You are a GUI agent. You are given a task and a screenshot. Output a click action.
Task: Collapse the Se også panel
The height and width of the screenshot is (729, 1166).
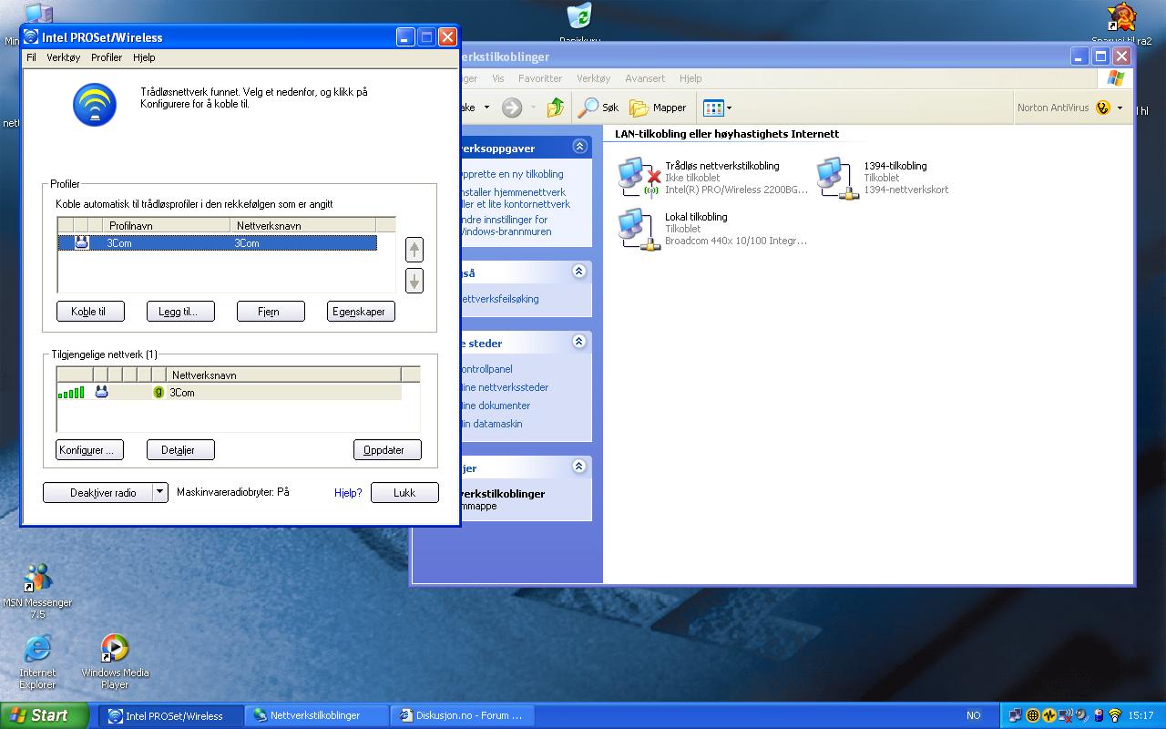pos(579,272)
